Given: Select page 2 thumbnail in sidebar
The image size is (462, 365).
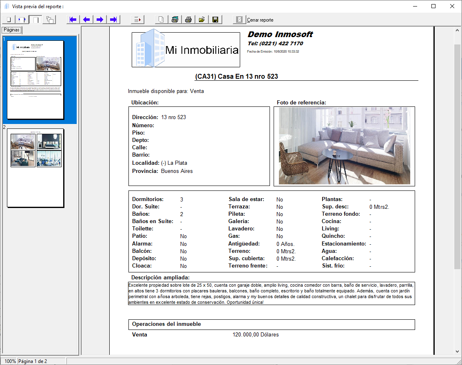Looking at the screenshot, I should point(35,168).
